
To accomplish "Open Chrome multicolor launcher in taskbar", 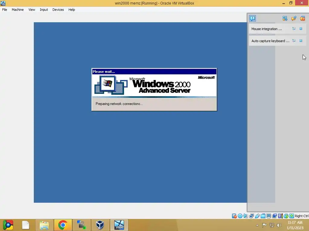I will point(8,225).
